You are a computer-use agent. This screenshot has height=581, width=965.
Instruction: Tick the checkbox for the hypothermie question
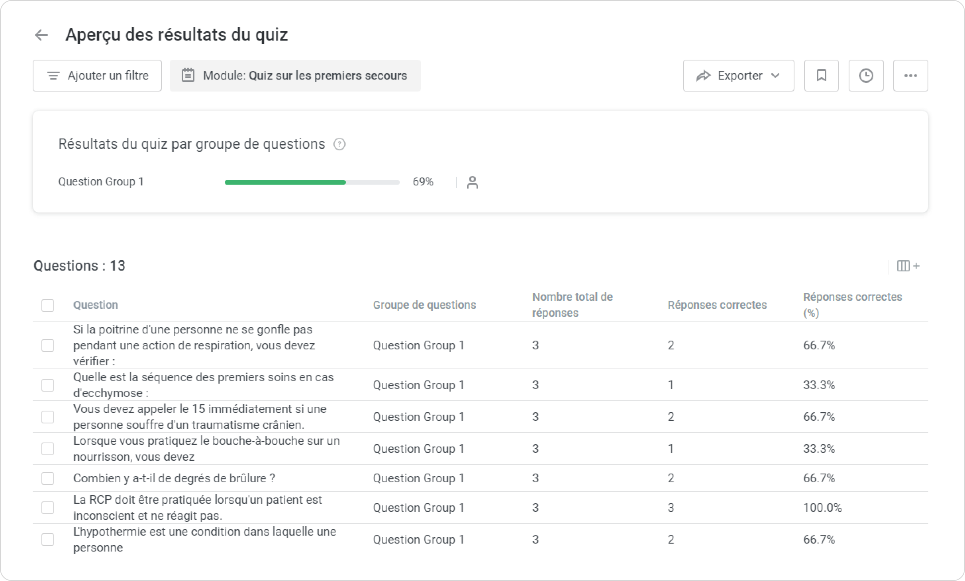tap(48, 539)
